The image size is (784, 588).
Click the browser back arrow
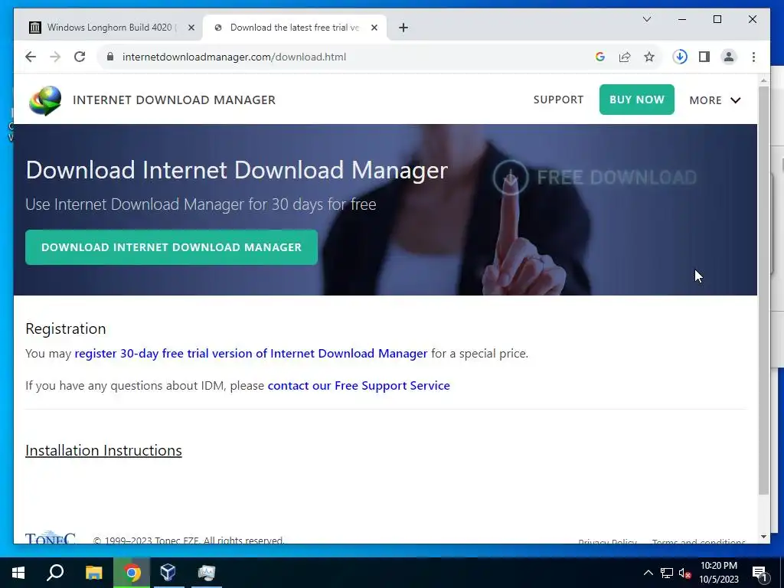(31, 57)
